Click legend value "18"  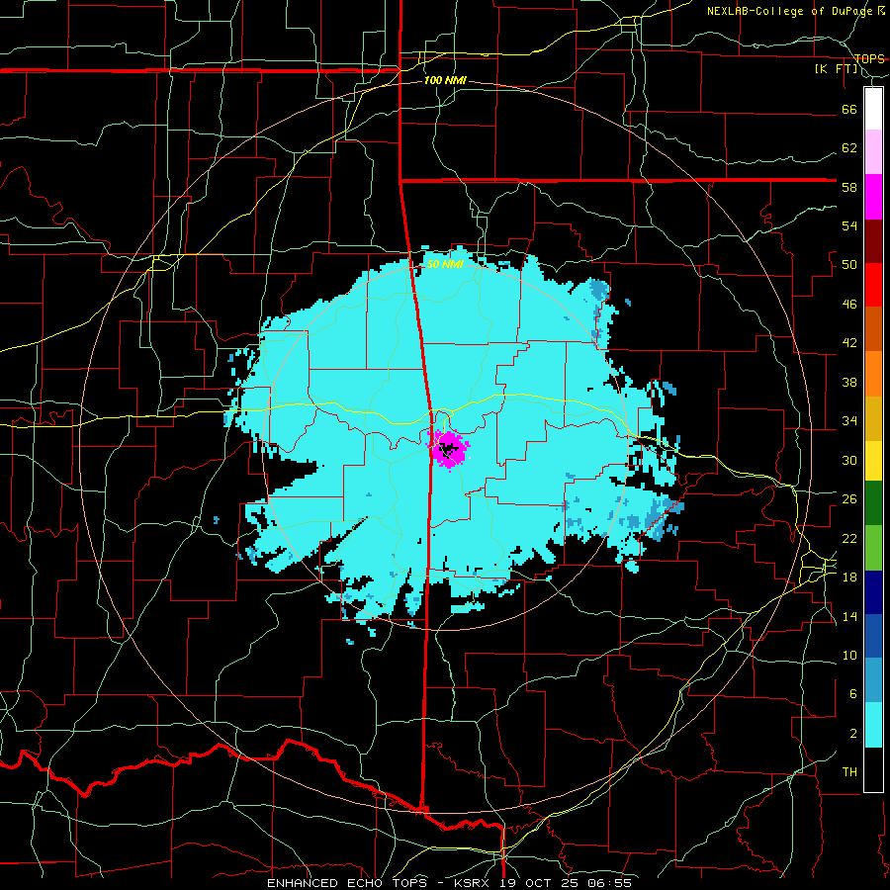(x=849, y=578)
